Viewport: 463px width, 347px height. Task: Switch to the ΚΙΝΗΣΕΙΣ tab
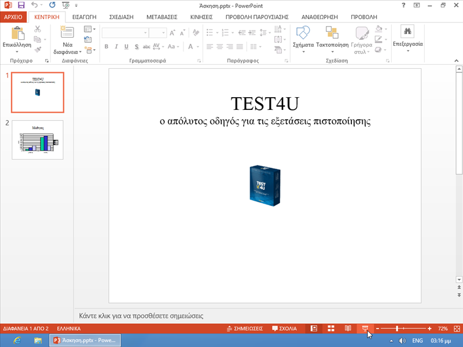click(201, 17)
